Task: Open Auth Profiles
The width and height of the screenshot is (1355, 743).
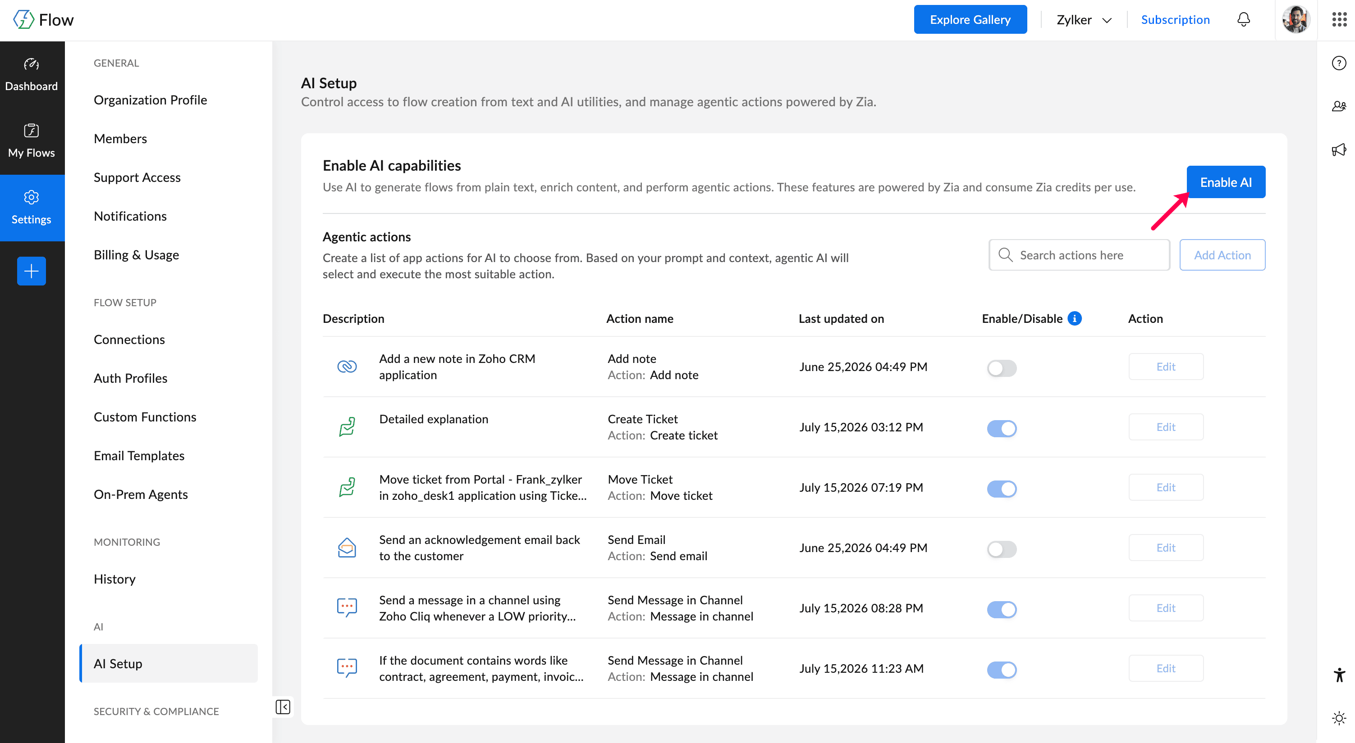Action: [130, 378]
